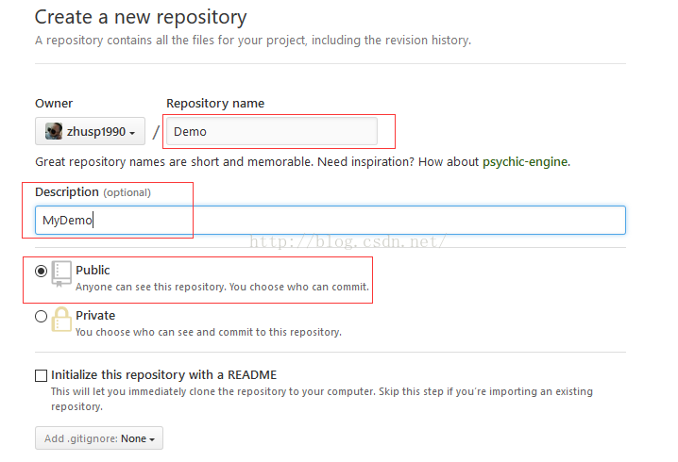
Task: Click 'Anyone can see this repository' text
Action: tap(222, 288)
